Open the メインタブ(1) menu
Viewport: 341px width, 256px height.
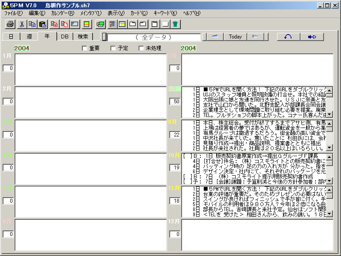coord(91,13)
